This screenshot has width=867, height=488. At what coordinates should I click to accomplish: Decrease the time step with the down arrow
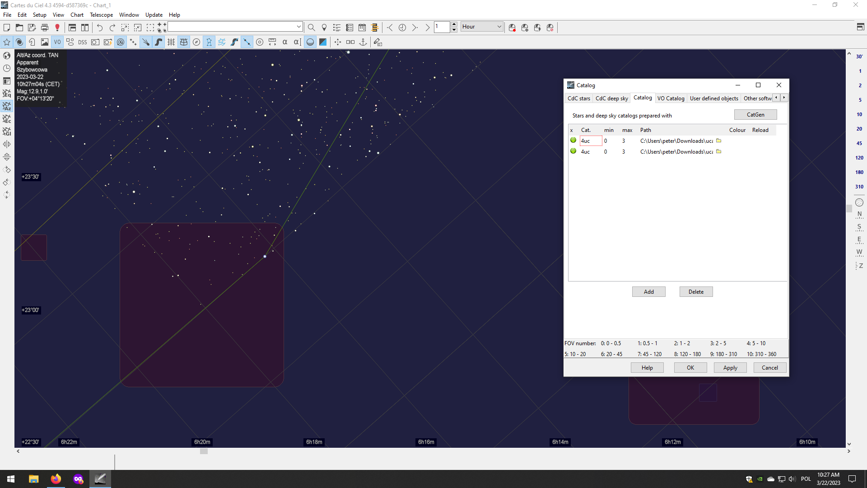[454, 30]
